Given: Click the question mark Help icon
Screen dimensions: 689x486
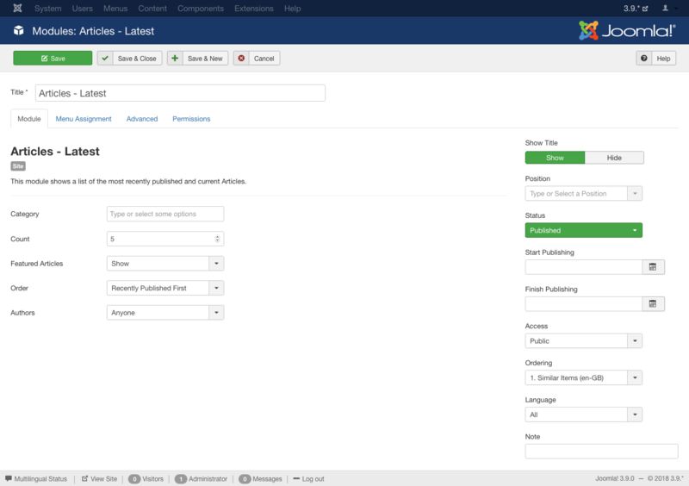Looking at the screenshot, I should pos(643,58).
